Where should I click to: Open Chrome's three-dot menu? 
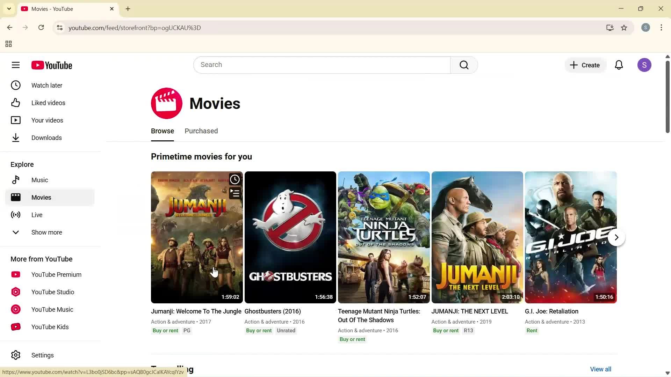pyautogui.click(x=661, y=28)
